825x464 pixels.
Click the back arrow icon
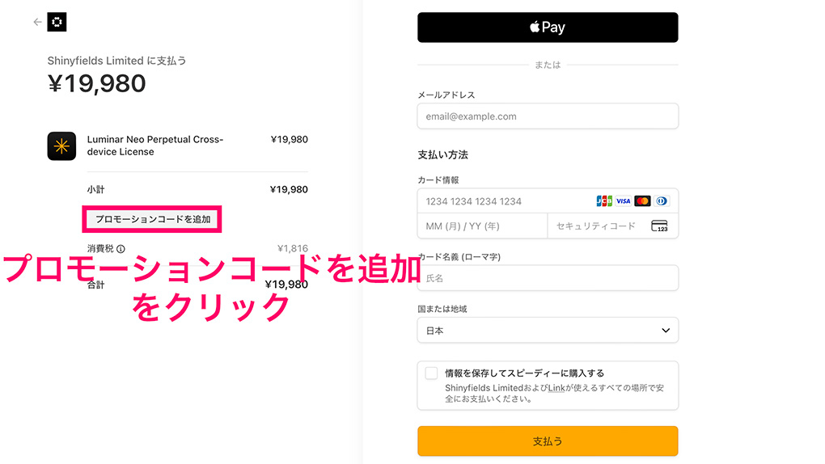click(37, 23)
